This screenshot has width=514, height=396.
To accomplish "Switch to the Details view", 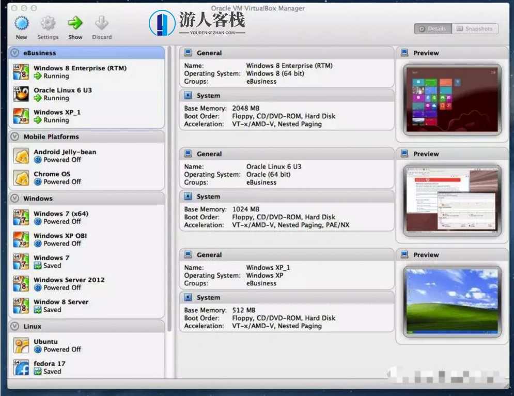I will [x=432, y=29].
